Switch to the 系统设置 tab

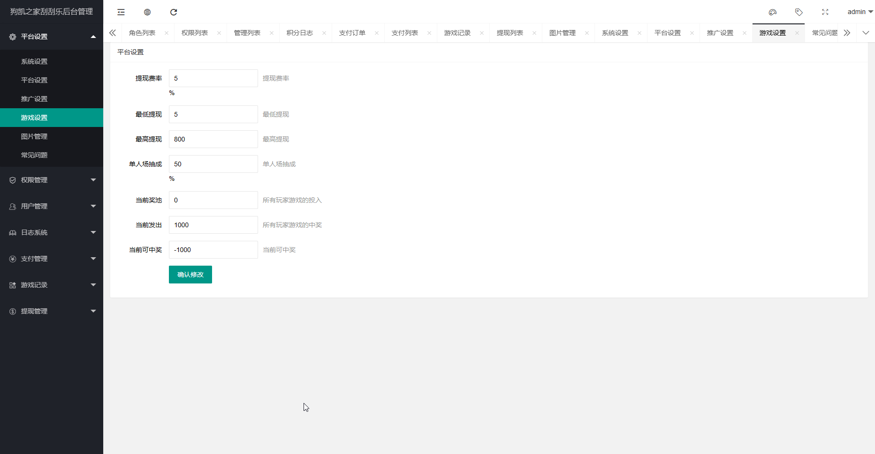point(615,33)
